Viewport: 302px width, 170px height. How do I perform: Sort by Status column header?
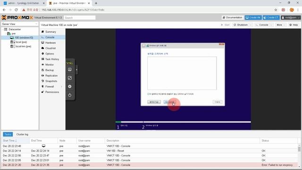pyautogui.click(x=279, y=141)
